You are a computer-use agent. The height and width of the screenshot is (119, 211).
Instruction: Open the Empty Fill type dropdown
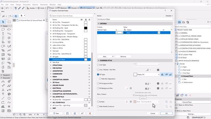point(146,74)
